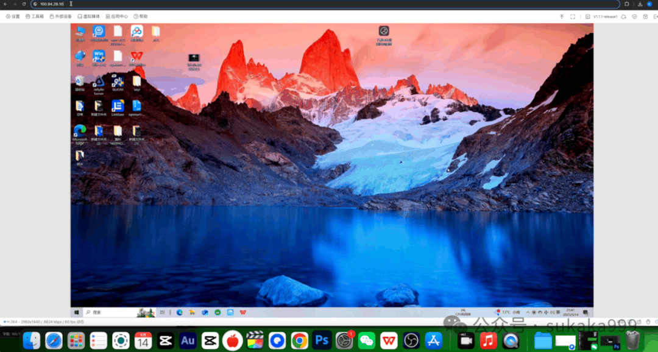Open the Windows Start button in remote taskbar
Viewport: 658px width, 352px height.
tap(77, 312)
